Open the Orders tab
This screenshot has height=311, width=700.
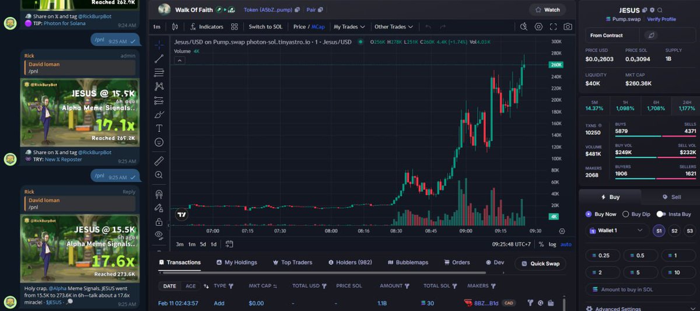click(x=457, y=263)
